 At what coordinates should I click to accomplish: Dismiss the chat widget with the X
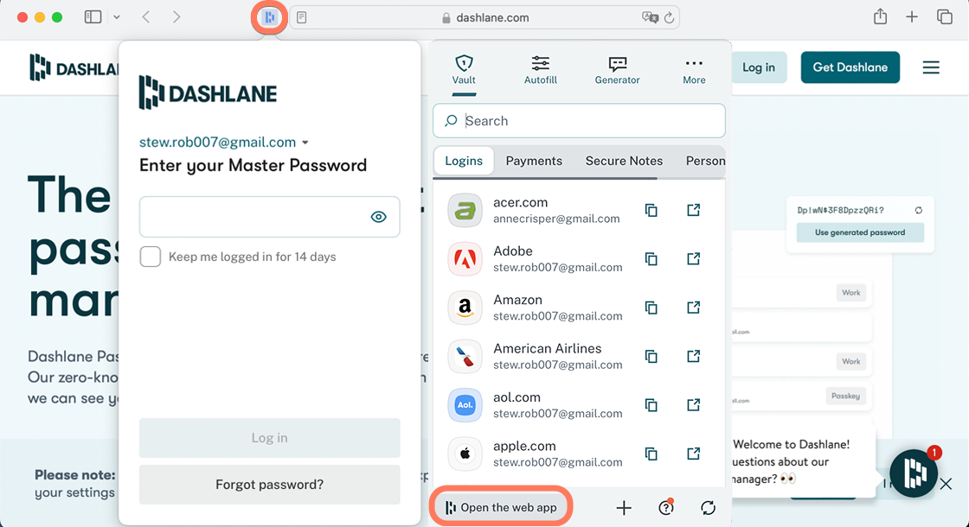click(x=946, y=484)
